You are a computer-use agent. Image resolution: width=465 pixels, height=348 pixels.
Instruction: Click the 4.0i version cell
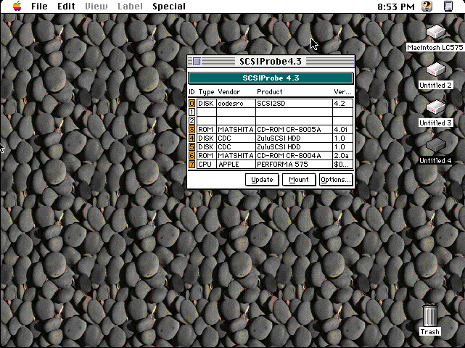(x=343, y=130)
